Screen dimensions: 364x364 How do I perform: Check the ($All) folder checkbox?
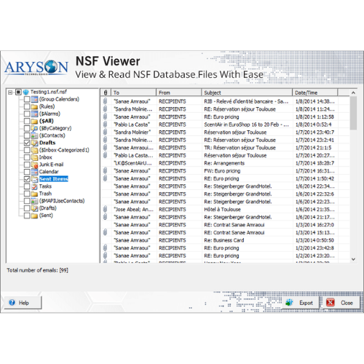click(x=27, y=121)
